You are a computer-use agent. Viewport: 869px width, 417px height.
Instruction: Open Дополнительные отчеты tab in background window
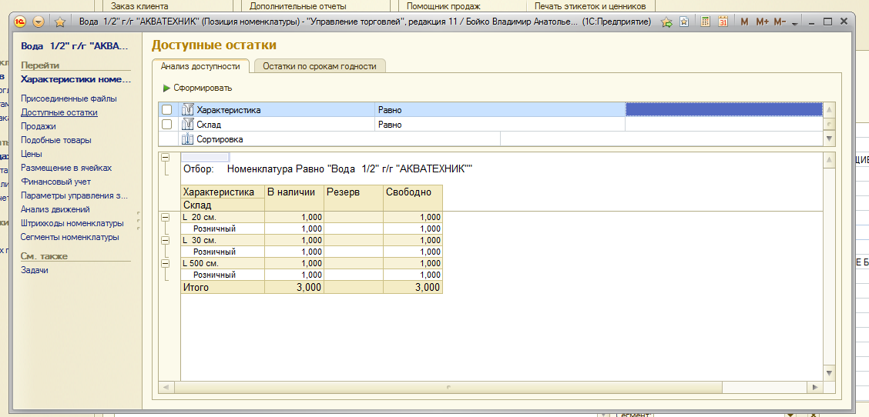click(298, 6)
